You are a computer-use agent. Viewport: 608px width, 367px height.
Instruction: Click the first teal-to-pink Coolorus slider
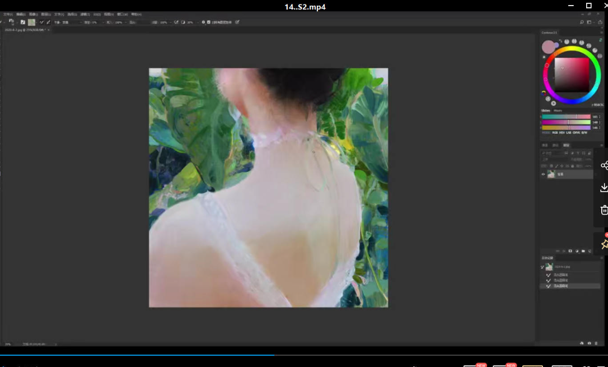(x=566, y=117)
